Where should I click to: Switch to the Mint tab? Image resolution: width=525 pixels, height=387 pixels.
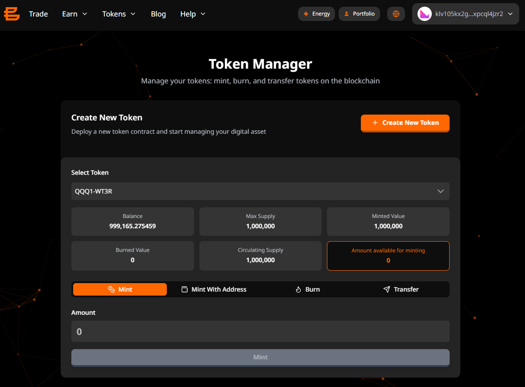point(120,289)
